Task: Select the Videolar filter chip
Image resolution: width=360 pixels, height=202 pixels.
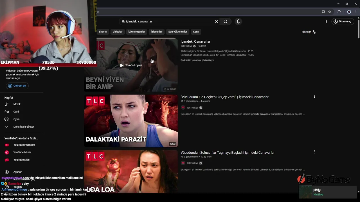Action: (118, 32)
